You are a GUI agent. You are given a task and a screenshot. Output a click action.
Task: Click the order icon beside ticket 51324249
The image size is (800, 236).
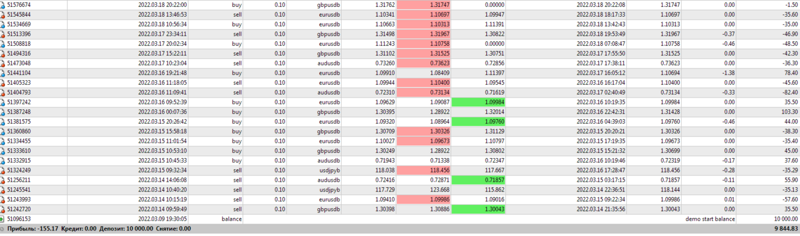pos(3,171)
